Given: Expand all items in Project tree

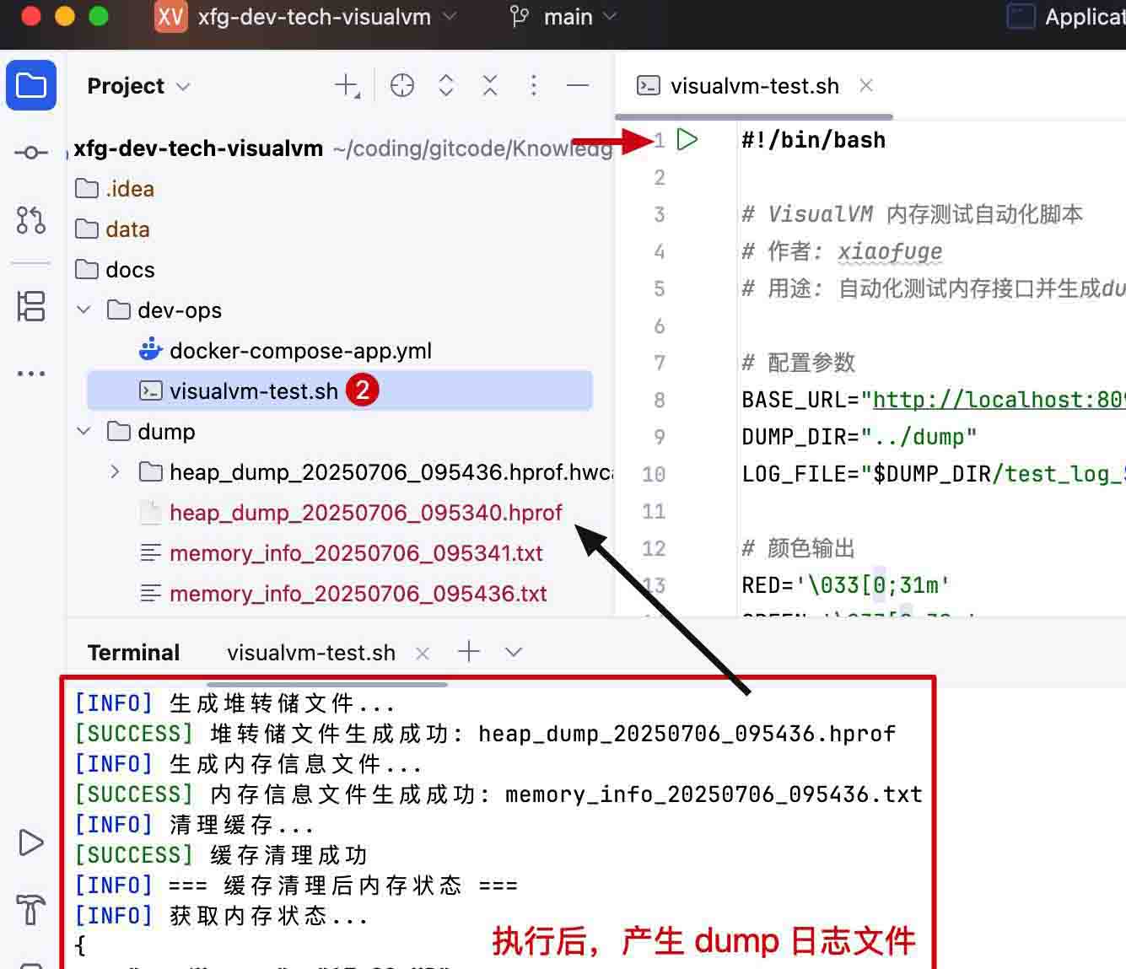Looking at the screenshot, I should pyautogui.click(x=446, y=85).
